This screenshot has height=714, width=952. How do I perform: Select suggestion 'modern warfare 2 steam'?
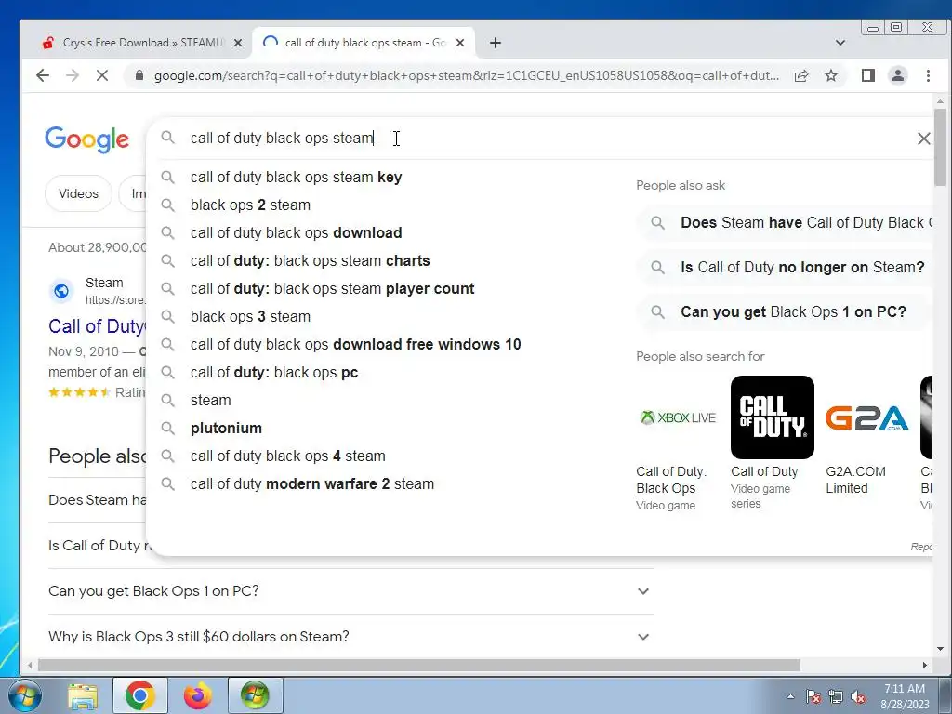(312, 483)
